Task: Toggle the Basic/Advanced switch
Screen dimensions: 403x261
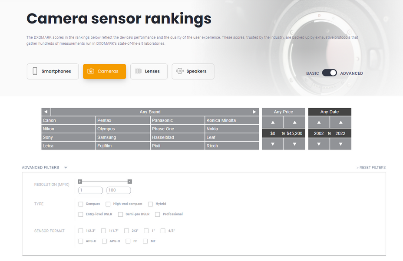Action: [x=329, y=73]
